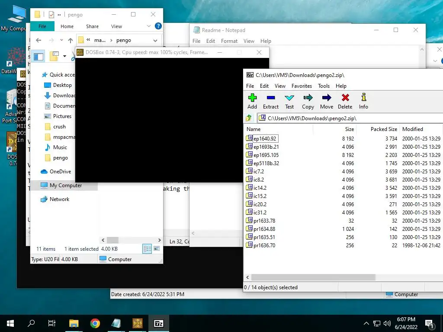
Task: Expand the Explorer address bar dropdown
Action: pyautogui.click(x=155, y=40)
